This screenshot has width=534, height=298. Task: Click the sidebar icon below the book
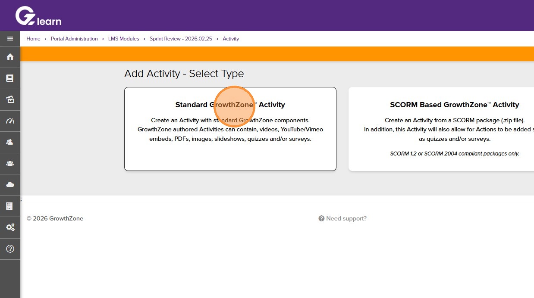click(x=10, y=99)
